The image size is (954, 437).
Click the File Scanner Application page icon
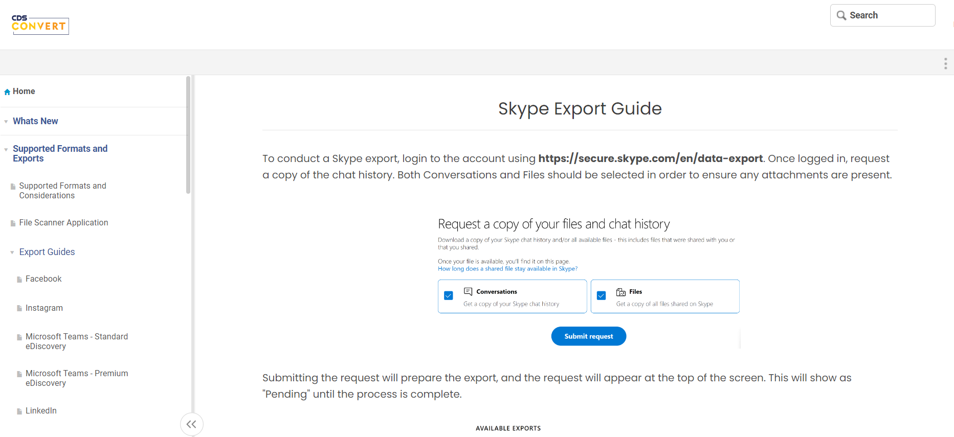pos(13,223)
